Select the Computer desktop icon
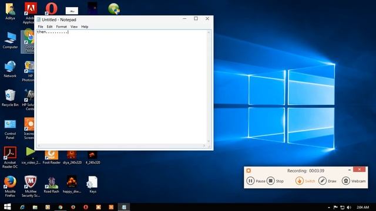The width and height of the screenshot is (376, 211). pyautogui.click(x=10, y=40)
